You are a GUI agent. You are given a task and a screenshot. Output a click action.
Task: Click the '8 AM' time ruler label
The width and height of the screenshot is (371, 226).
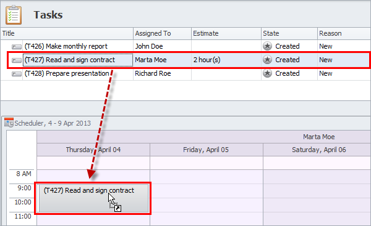23,174
